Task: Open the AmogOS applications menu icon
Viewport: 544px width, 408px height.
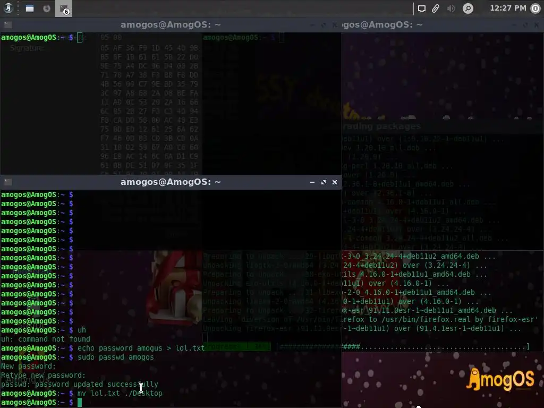Action: click(8, 8)
